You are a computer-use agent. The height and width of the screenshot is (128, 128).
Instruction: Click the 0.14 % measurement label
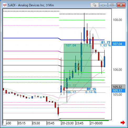pos(91,92)
